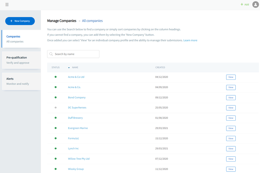
Task: Sort companies by Status column header
Action: pos(55,68)
